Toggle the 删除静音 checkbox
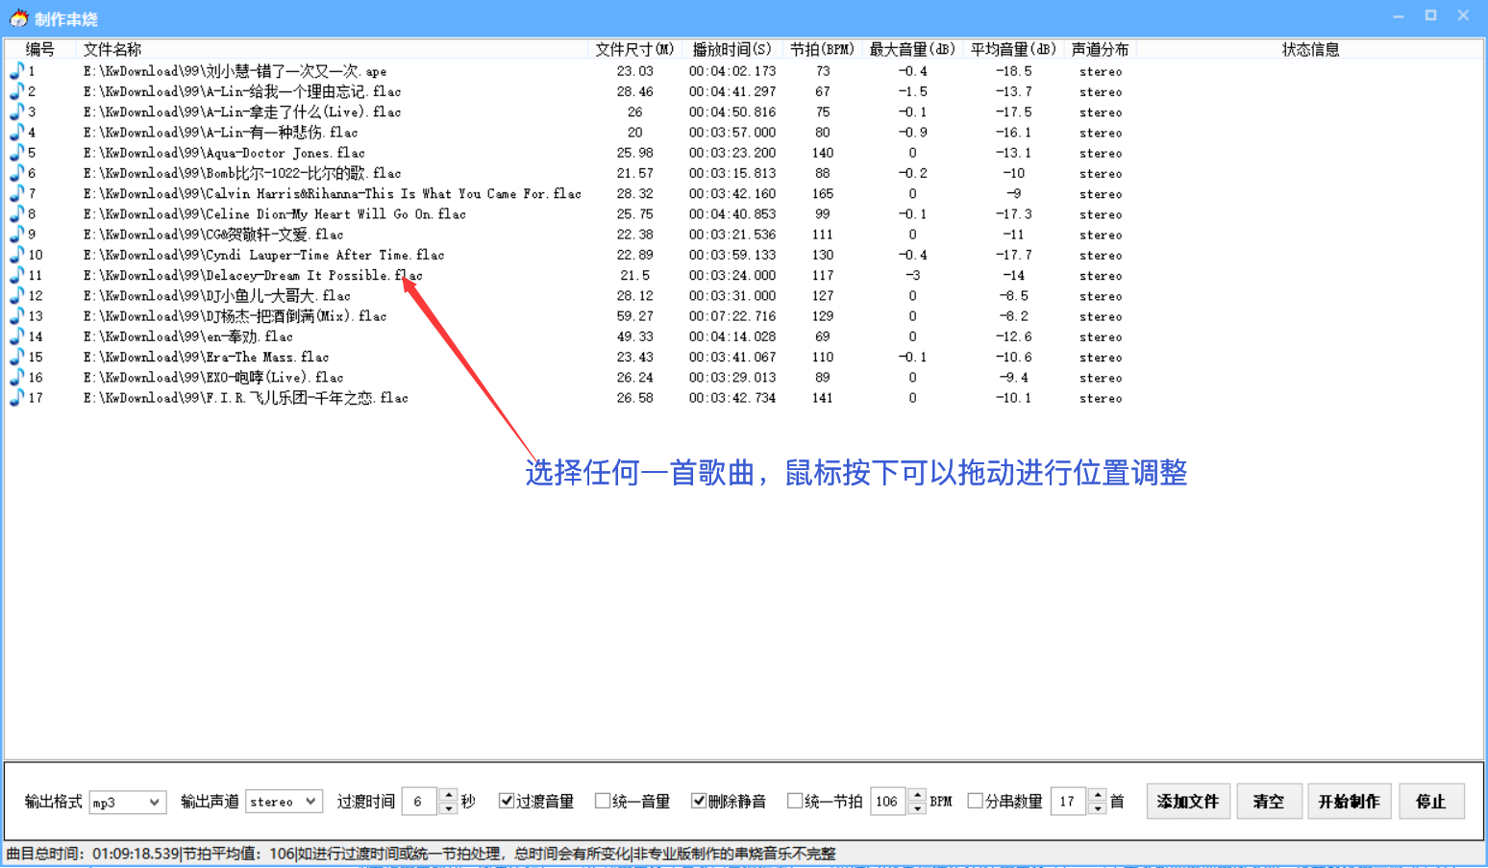Viewport: 1488px width, 868px height. pyautogui.click(x=699, y=801)
